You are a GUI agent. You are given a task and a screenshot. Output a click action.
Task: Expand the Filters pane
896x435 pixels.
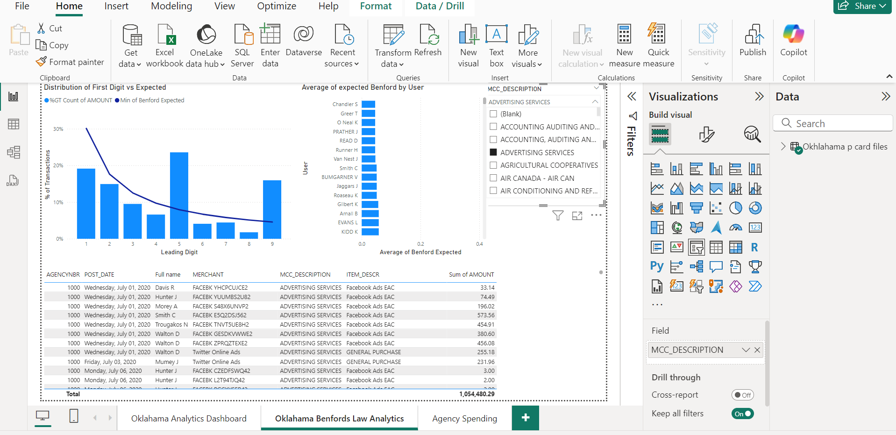(632, 96)
